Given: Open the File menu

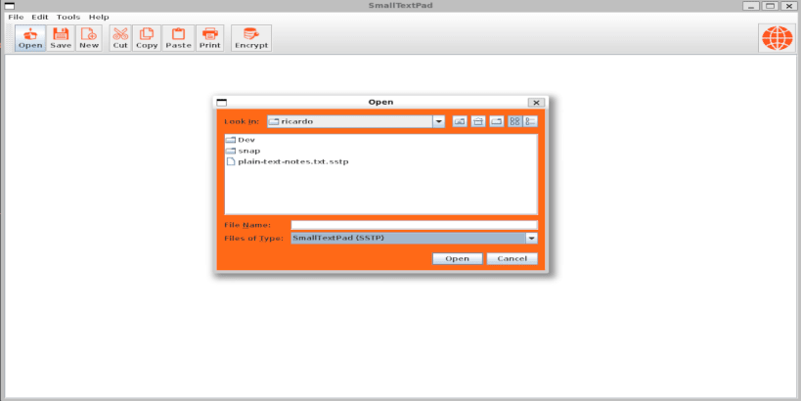Looking at the screenshot, I should [16, 17].
